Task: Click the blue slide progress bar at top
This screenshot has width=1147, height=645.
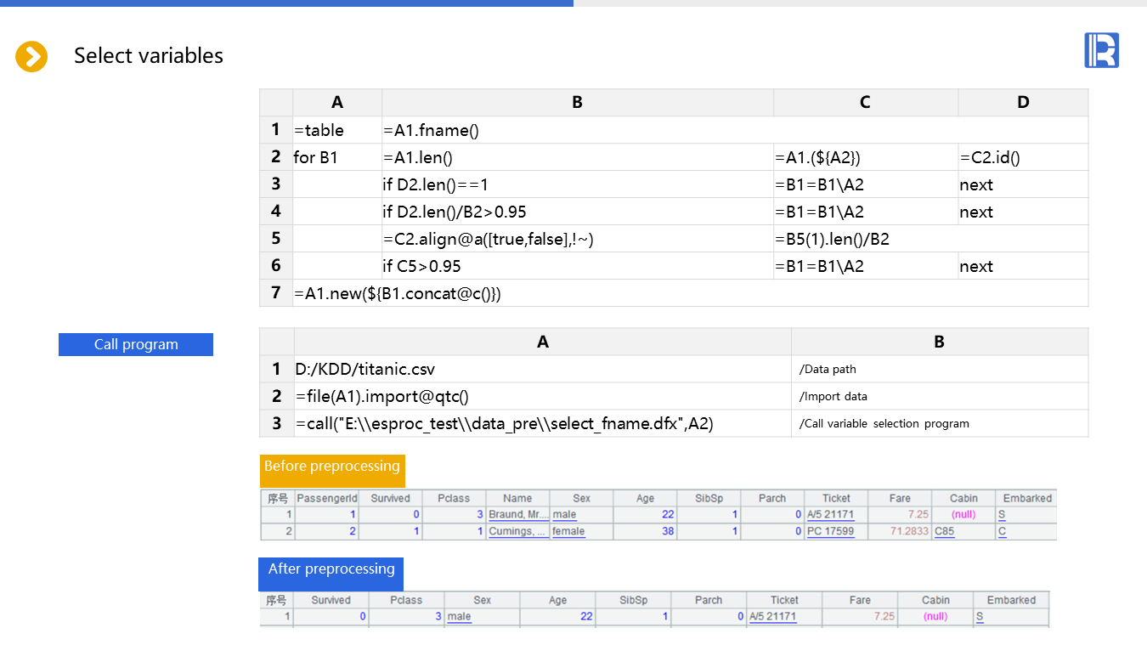Action: click(x=286, y=3)
